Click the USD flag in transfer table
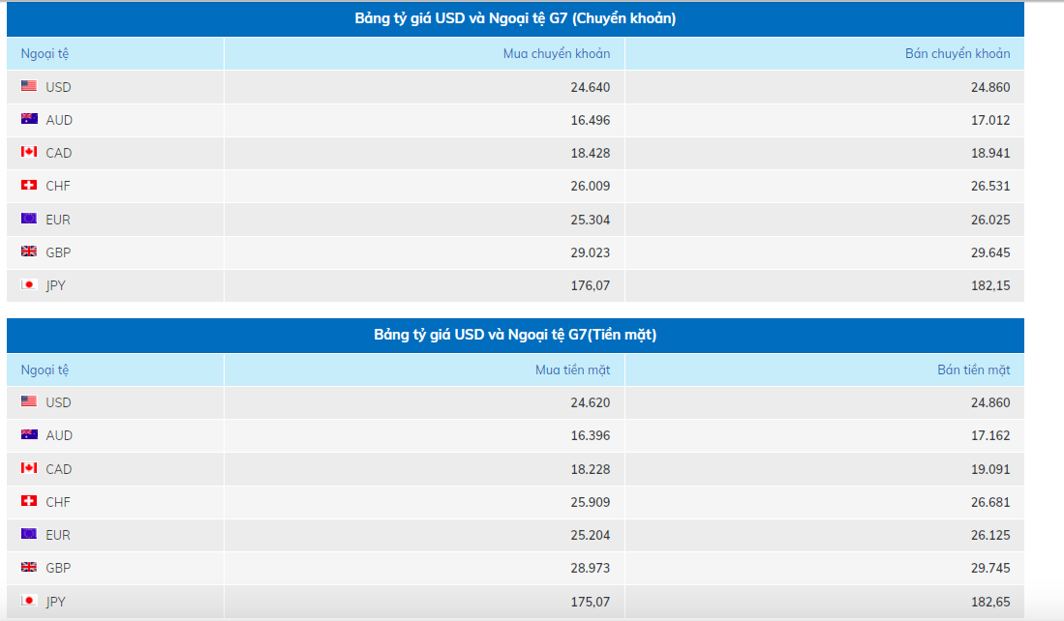The image size is (1064, 621). 29,86
